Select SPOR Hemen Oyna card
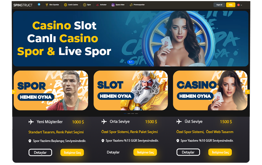262x165 pixels. point(51,90)
